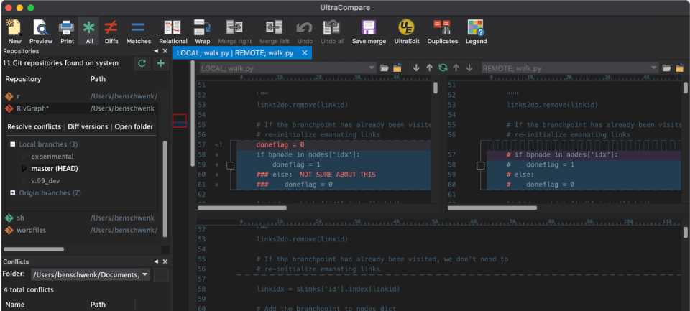Select the v.99_dev branch

(45, 180)
